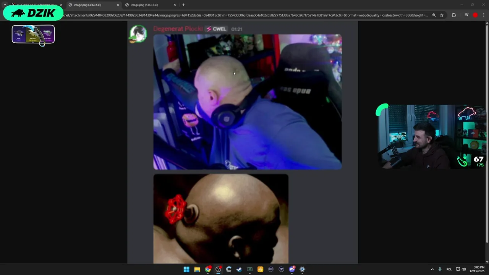Viewport: 489px width, 275px height.
Task: Open Chrome three-dot menu
Action: click(484, 15)
